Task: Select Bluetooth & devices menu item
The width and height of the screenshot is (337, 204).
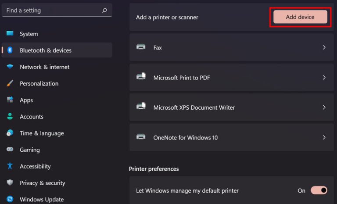Action: coord(46,50)
